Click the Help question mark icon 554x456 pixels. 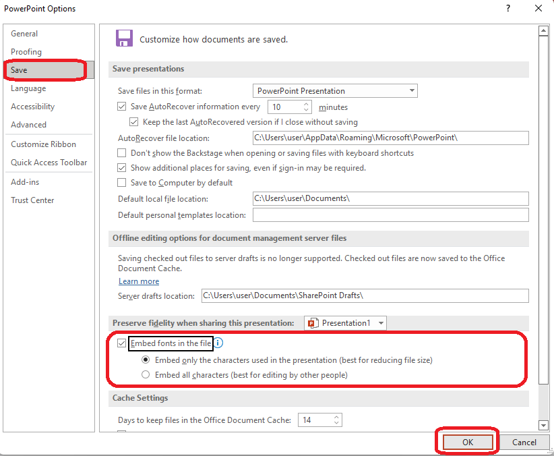[507, 9]
